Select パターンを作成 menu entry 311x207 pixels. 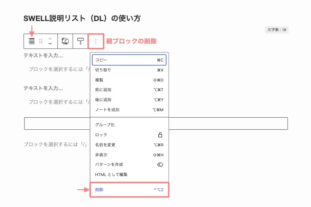[129, 165]
